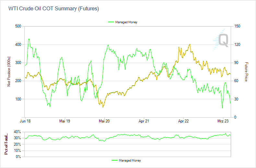The height and width of the screenshot is (168, 256).
Task: Click the 150 value on the right axis
Action: 237,26
